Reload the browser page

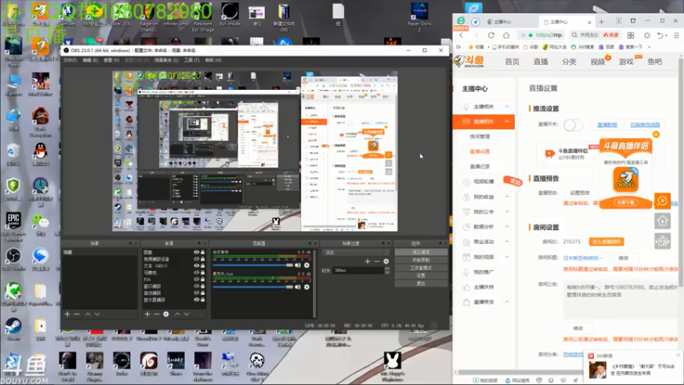pos(491,35)
